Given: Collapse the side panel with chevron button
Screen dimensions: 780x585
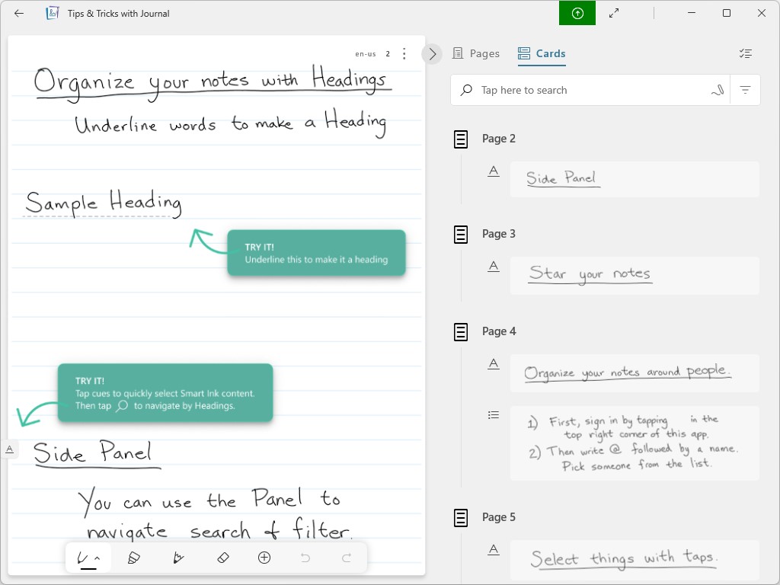Looking at the screenshot, I should [x=432, y=54].
